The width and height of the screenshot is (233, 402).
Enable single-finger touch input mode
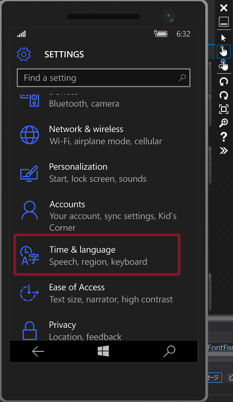223,52
